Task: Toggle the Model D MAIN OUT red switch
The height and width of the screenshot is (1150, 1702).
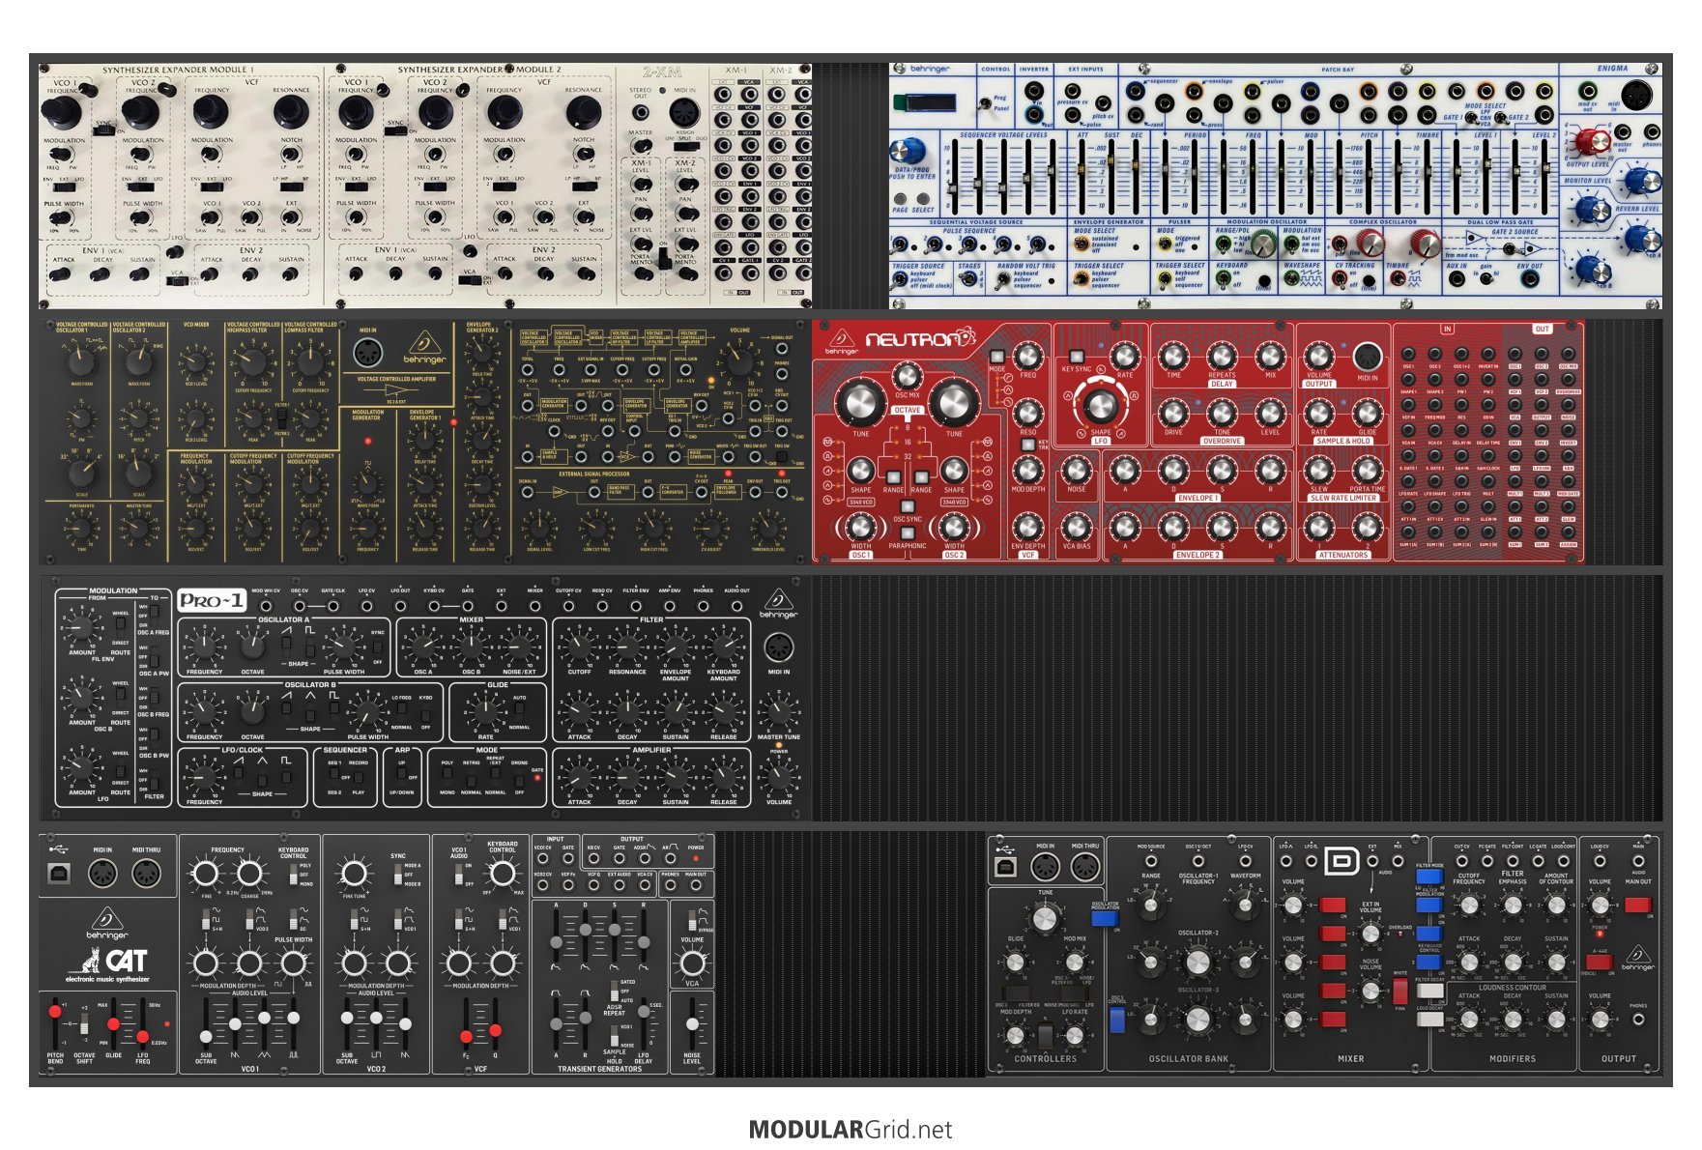Action: coord(1637,905)
